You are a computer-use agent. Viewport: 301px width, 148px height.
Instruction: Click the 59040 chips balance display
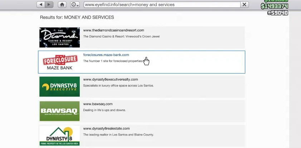click(278, 13)
